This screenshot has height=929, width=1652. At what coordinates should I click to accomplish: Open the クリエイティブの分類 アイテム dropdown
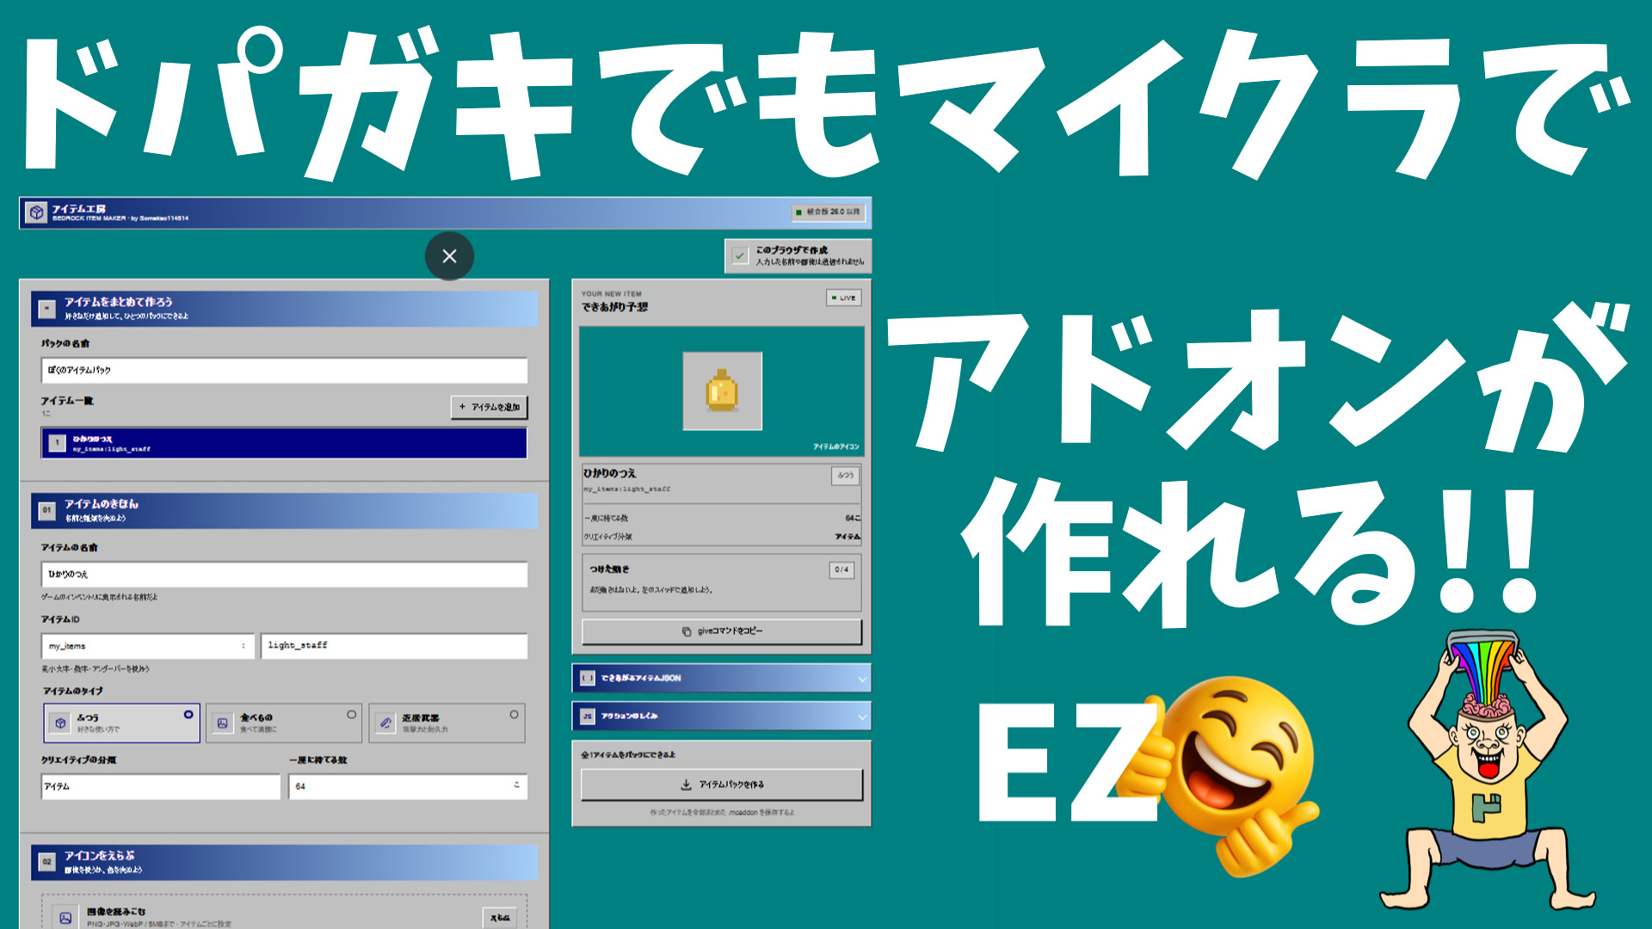coord(161,786)
